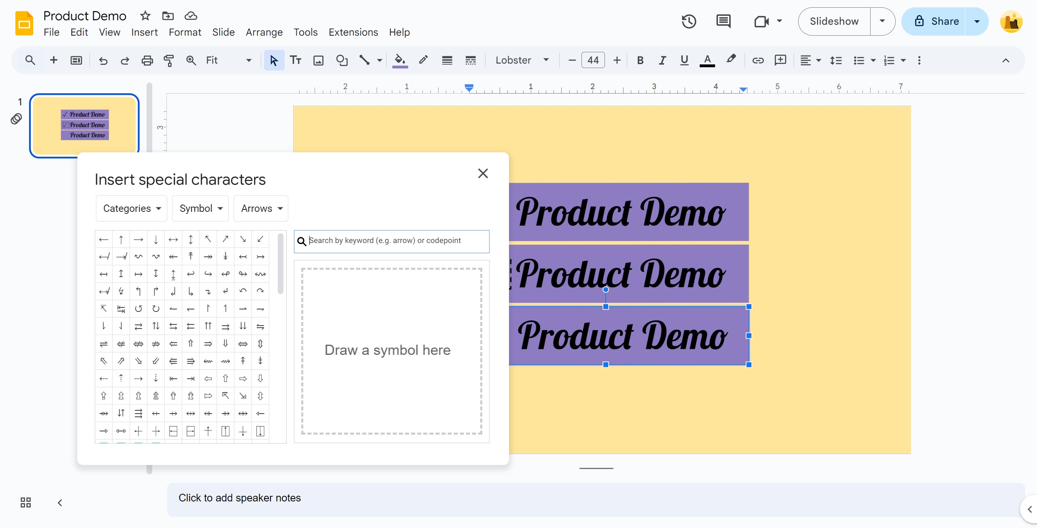Image resolution: width=1037 pixels, height=529 pixels.
Task: Click the search menus magnifier icon
Action: 30,60
